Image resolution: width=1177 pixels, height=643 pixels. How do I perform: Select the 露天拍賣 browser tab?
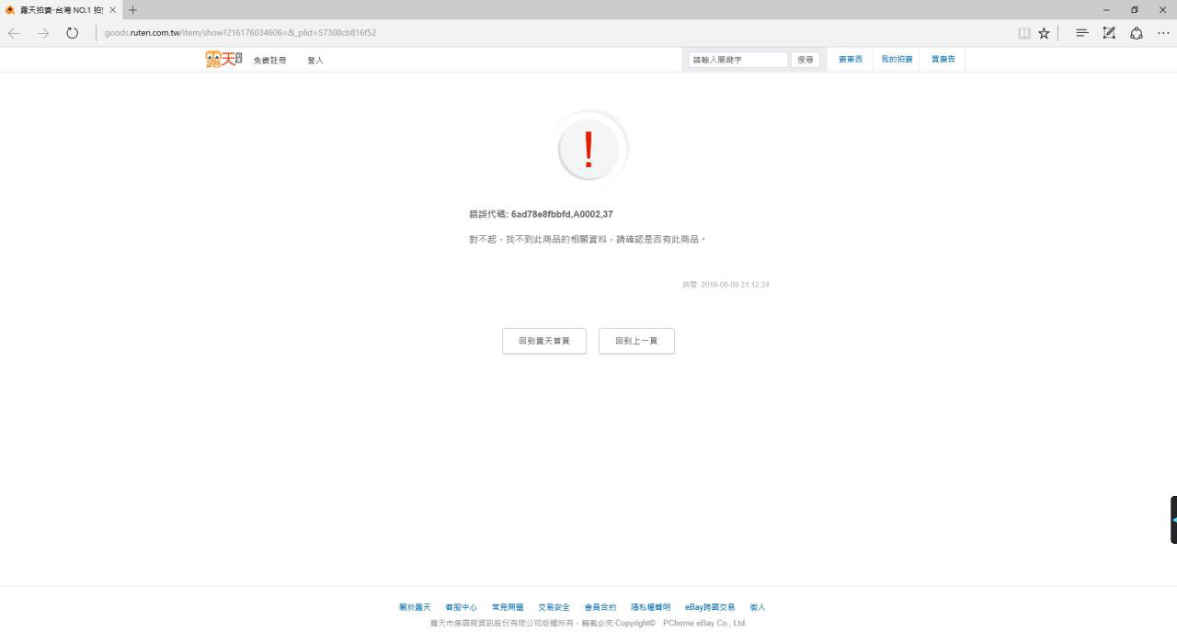61,10
